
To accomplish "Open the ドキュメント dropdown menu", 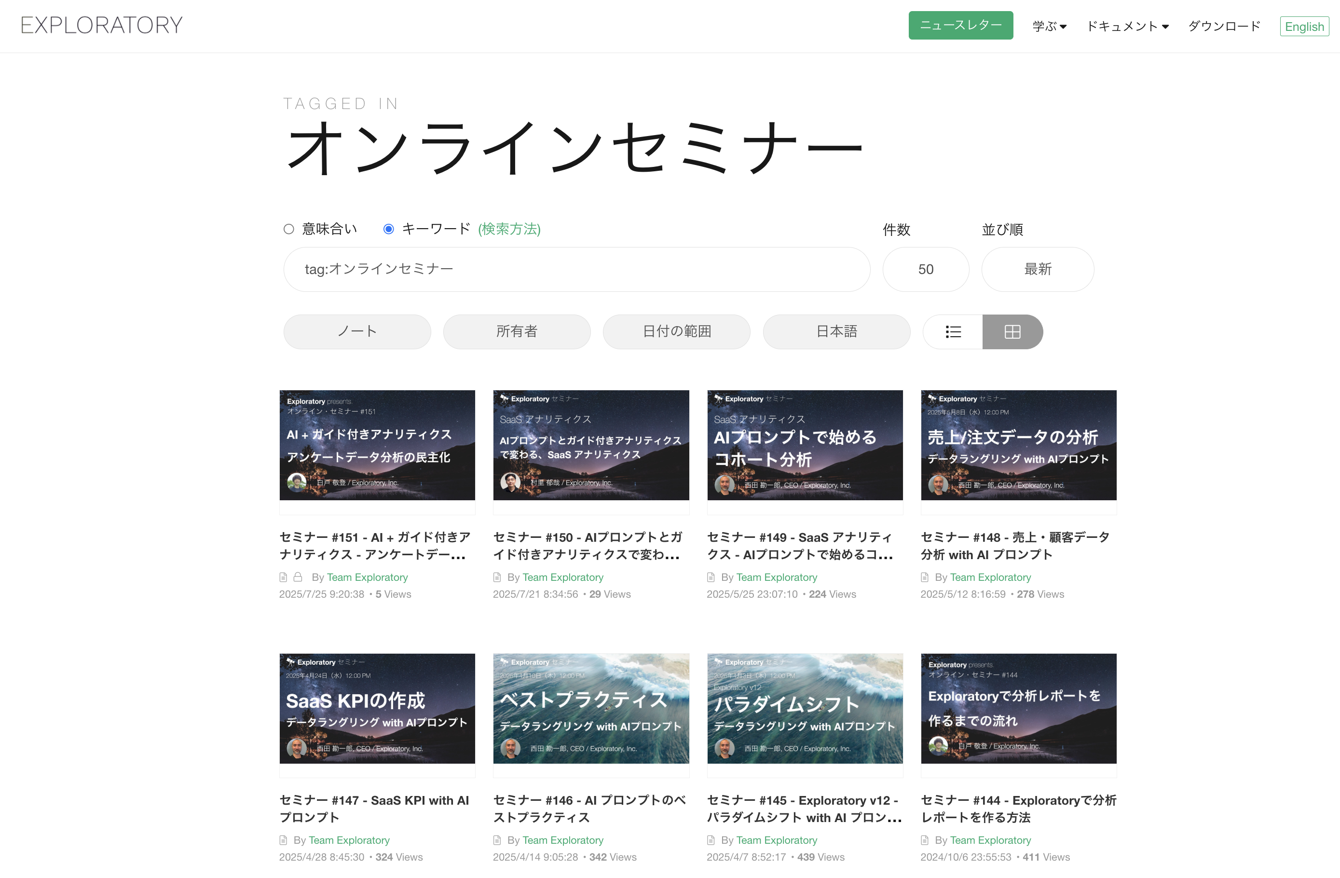I will [x=1128, y=26].
